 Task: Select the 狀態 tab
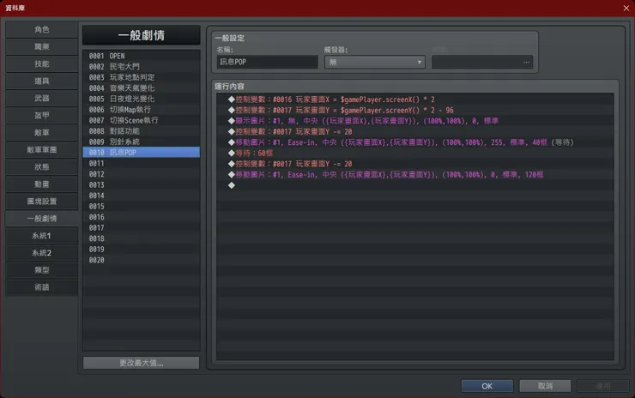click(42, 167)
